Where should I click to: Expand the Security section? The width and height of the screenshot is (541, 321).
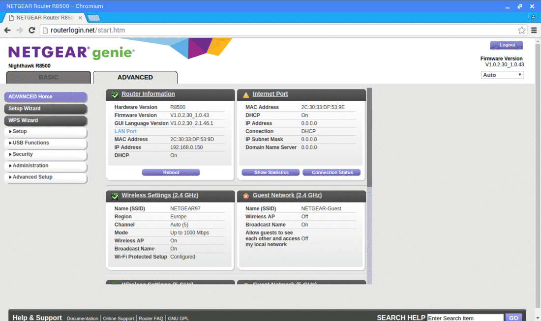(46, 154)
